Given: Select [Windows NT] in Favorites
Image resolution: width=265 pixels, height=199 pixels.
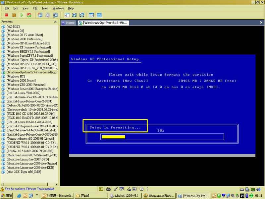Looking at the screenshot, I should [16, 76].
